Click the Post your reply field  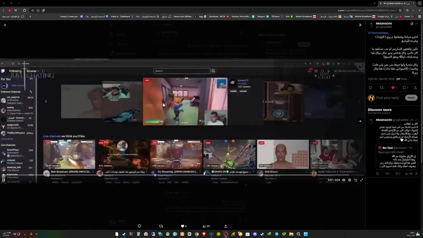[387, 98]
